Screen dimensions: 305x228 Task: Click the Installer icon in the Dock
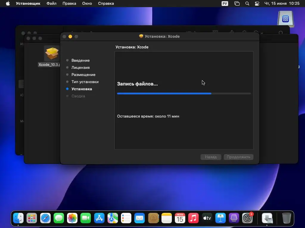point(267,218)
